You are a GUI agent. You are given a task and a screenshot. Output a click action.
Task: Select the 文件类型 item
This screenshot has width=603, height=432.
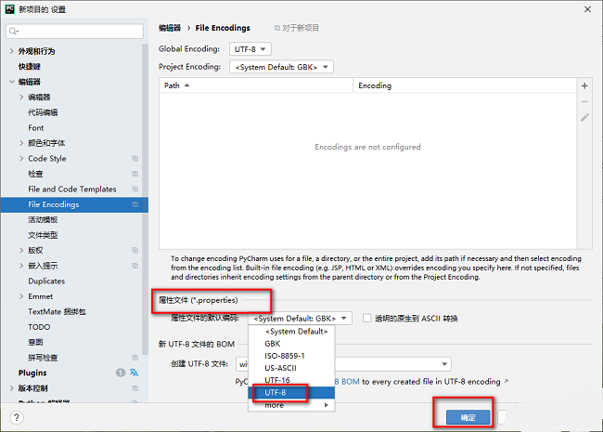click(43, 235)
